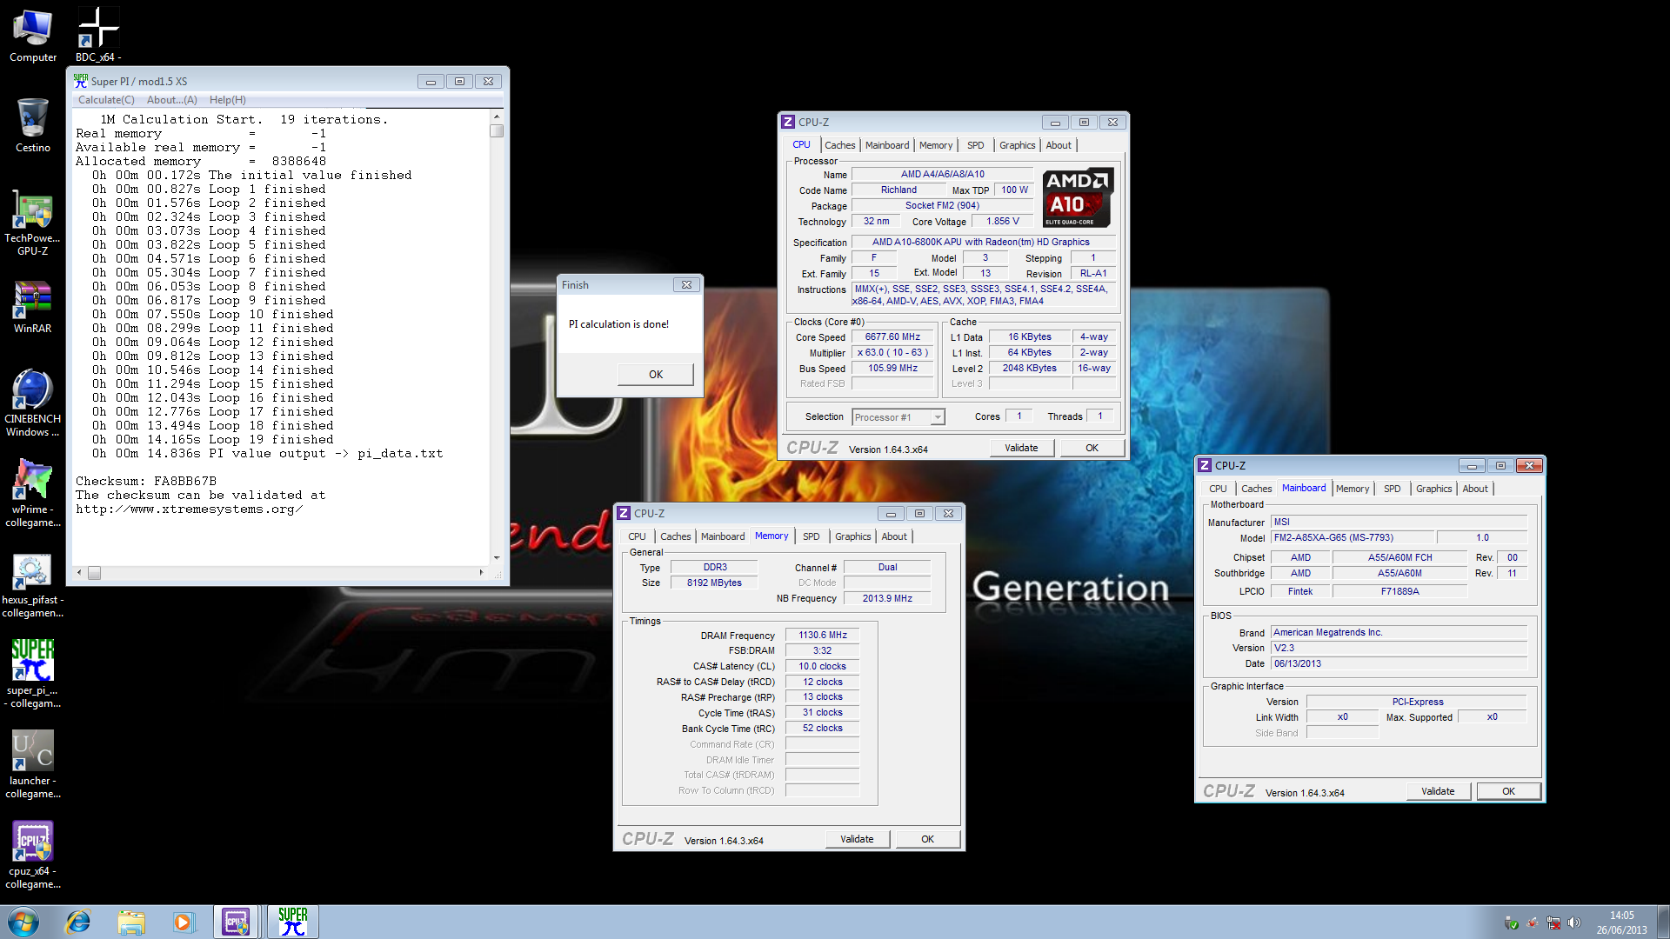The height and width of the screenshot is (939, 1670).
Task: Launch super_pi desktop shortcut
Action: pyautogui.click(x=33, y=675)
